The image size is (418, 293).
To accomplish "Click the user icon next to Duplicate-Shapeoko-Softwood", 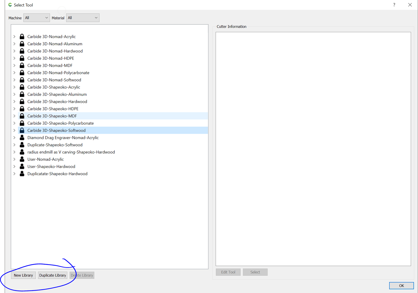I will point(22,145).
